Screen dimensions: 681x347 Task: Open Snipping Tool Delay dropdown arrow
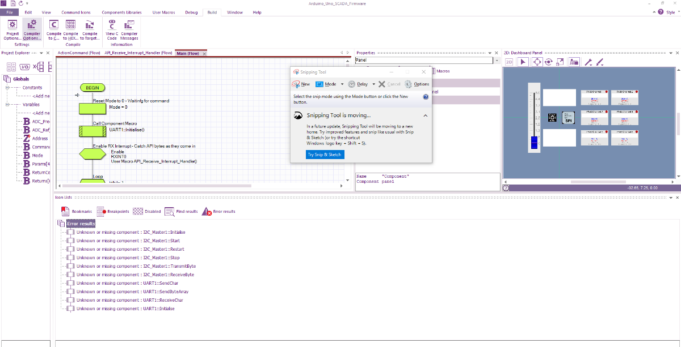tap(373, 84)
